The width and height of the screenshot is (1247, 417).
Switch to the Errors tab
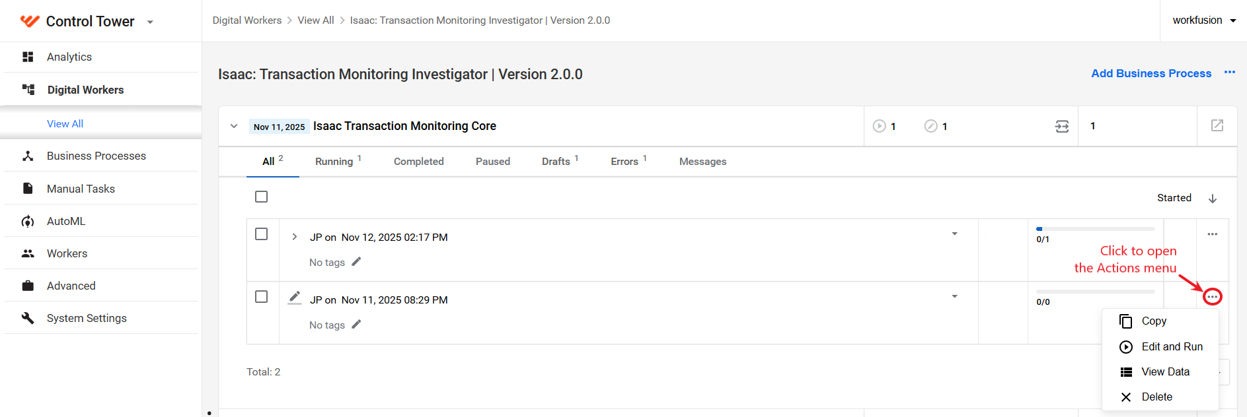coord(628,161)
